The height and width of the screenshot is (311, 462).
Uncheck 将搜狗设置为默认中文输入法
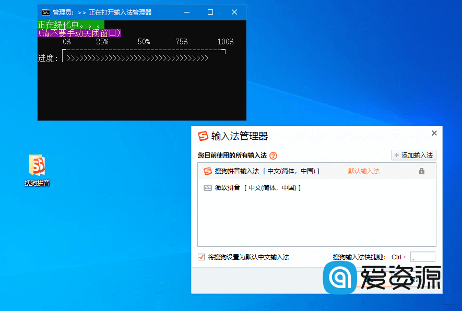click(x=201, y=257)
